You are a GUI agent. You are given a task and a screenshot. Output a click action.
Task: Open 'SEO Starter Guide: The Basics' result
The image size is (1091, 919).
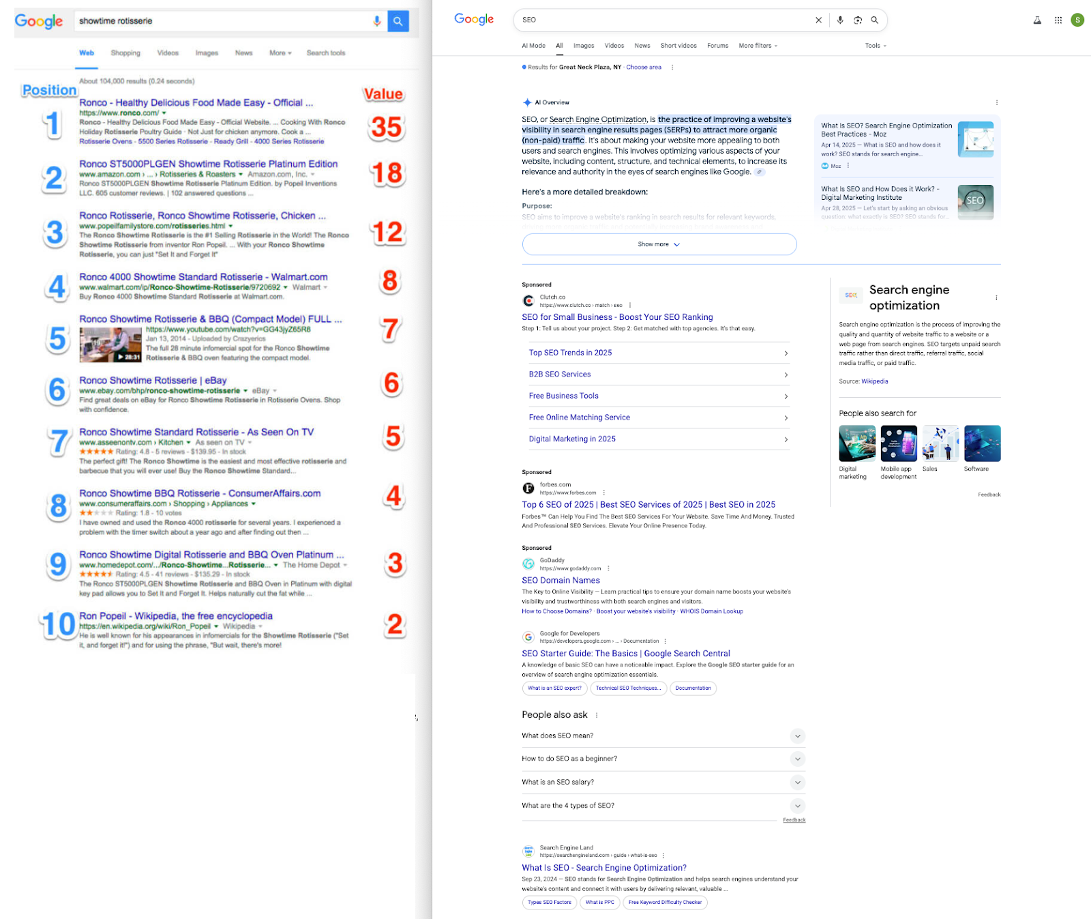pos(626,654)
